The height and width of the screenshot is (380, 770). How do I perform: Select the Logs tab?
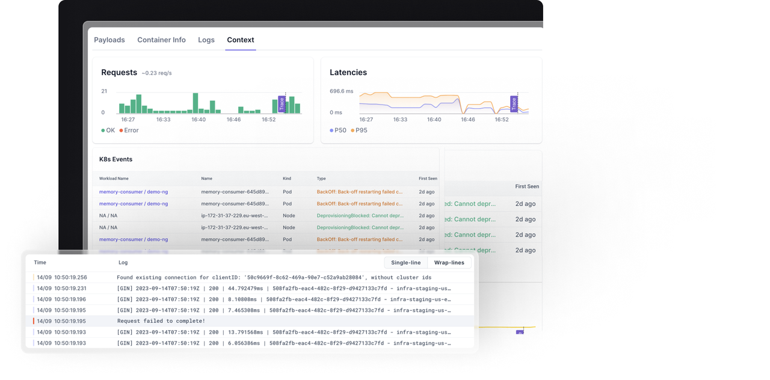click(206, 40)
